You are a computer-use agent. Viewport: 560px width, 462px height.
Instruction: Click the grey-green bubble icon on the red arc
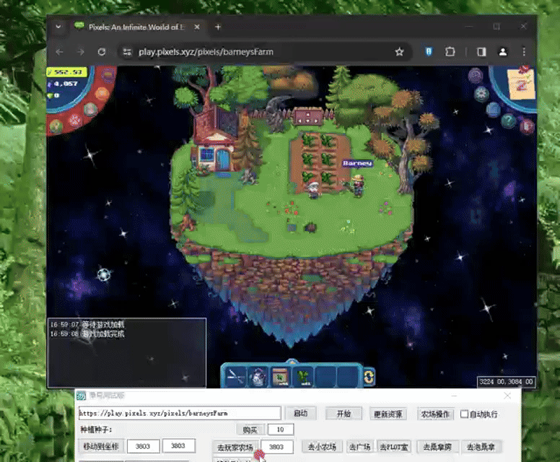click(90, 108)
